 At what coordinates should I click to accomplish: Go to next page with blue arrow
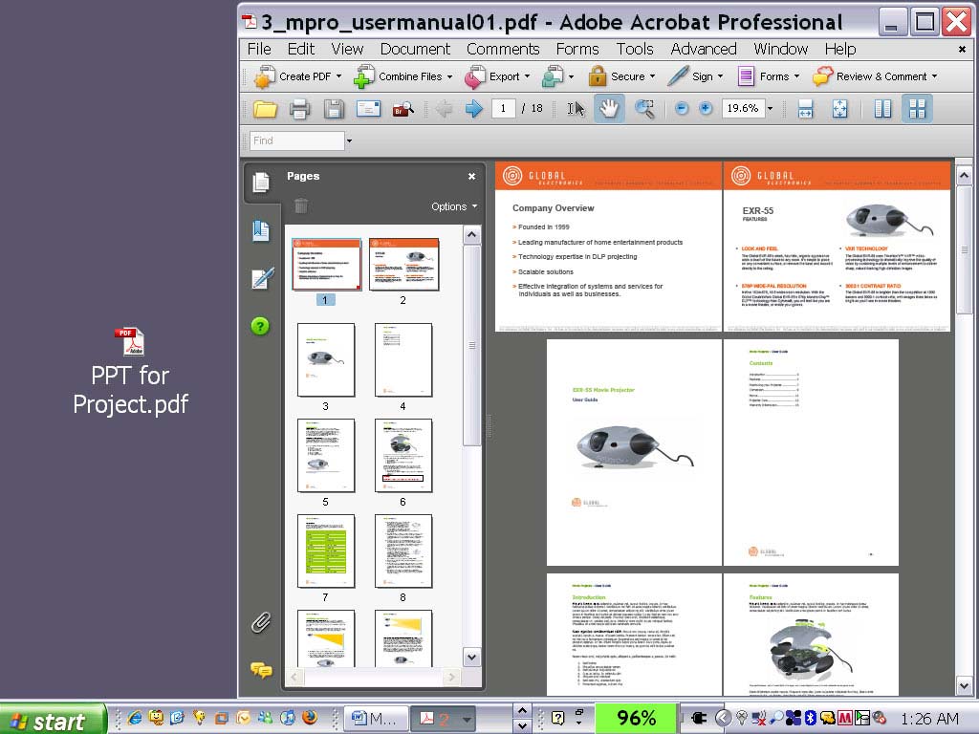[x=473, y=109]
